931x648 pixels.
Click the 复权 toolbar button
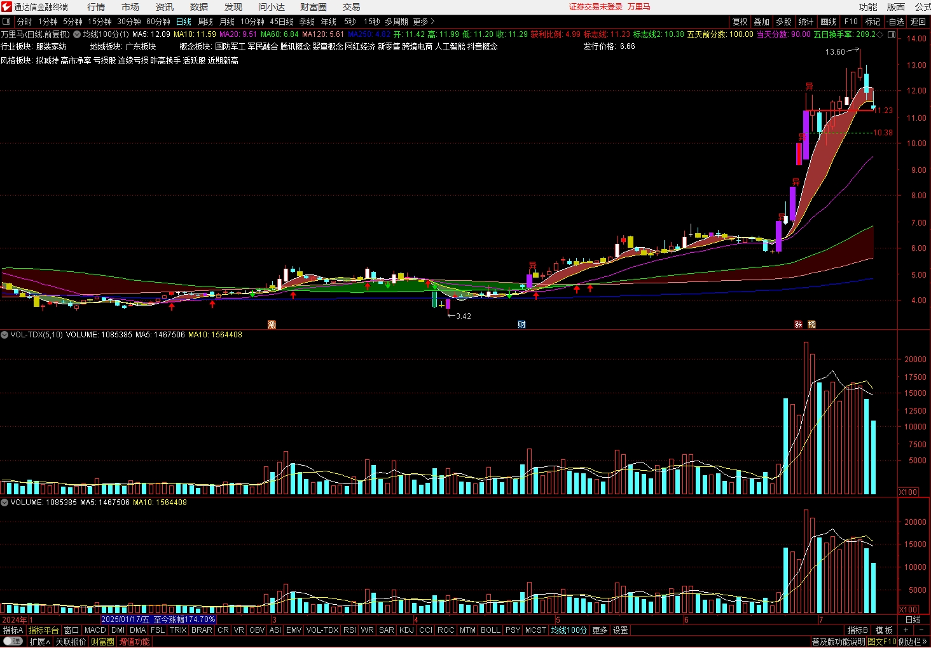click(740, 22)
